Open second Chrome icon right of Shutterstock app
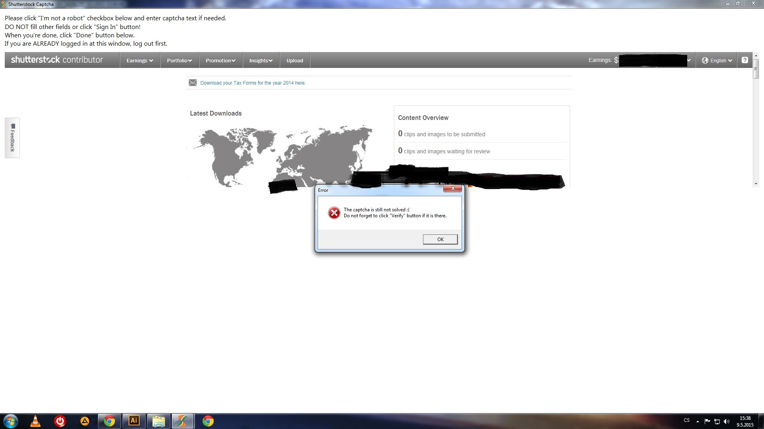Viewport: 764px width, 429px height. point(208,421)
